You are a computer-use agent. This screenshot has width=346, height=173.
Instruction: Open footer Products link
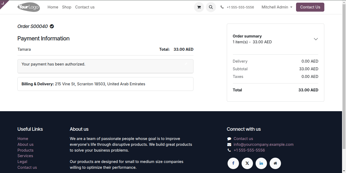[25, 150]
